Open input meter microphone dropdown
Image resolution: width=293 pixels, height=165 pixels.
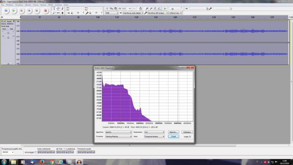[90, 13]
